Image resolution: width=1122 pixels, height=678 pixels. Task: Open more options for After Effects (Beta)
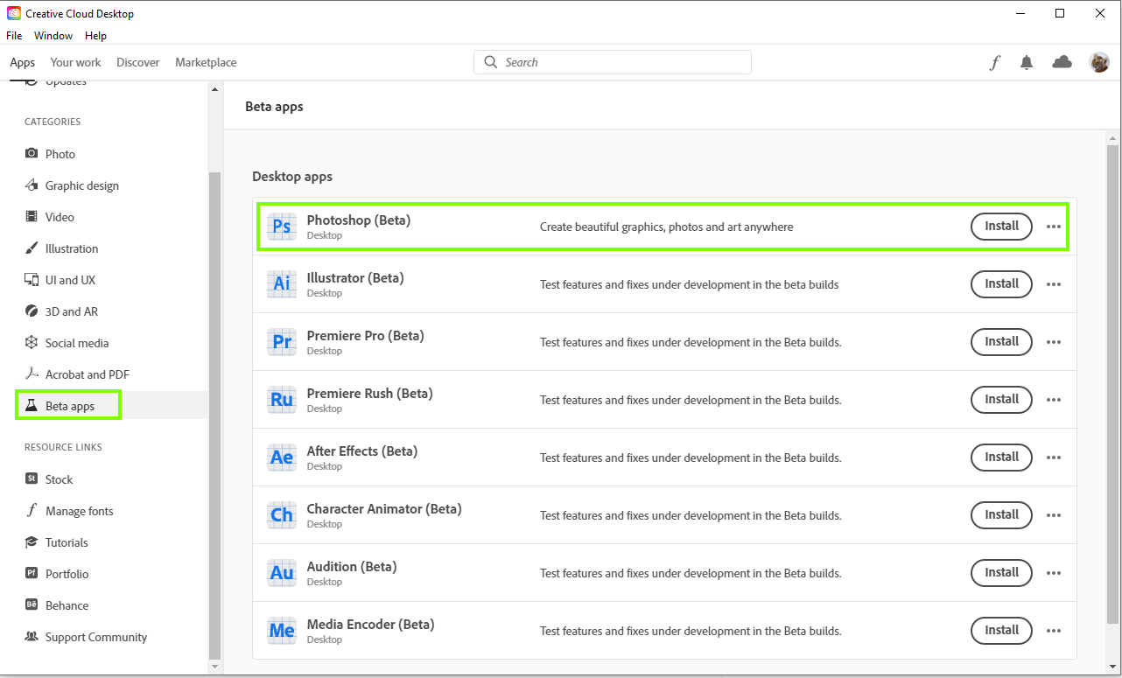tap(1054, 458)
